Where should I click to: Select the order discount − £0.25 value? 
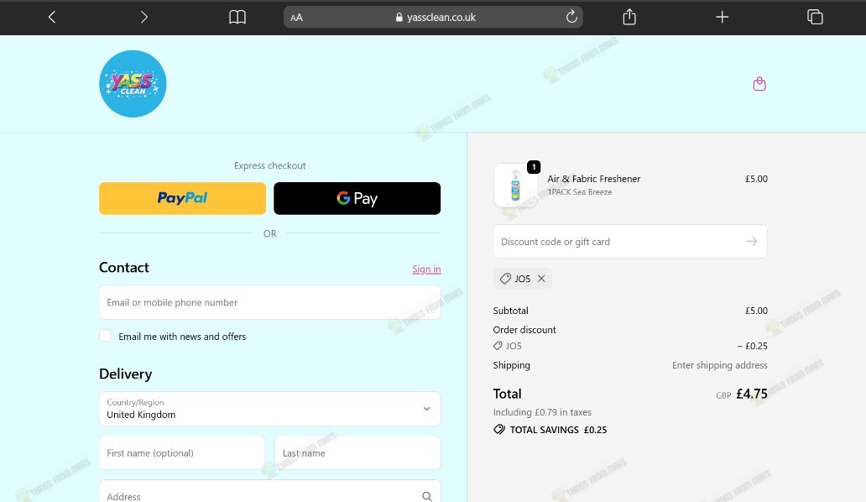pyautogui.click(x=752, y=346)
